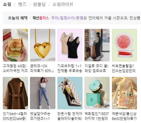Viewport: 141px width, 123px height.
Task: Select the 원쁠딜 tab
Action: pos(39,4)
